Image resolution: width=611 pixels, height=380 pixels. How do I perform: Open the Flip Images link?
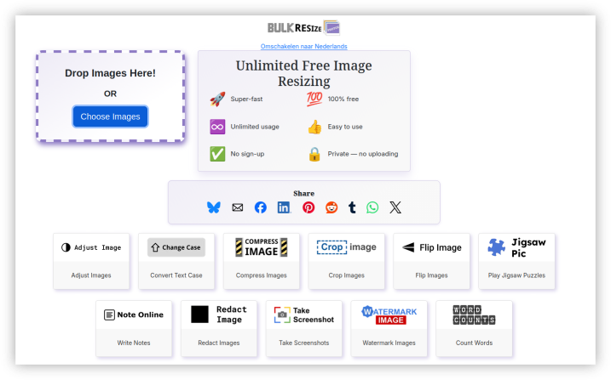pos(431,275)
